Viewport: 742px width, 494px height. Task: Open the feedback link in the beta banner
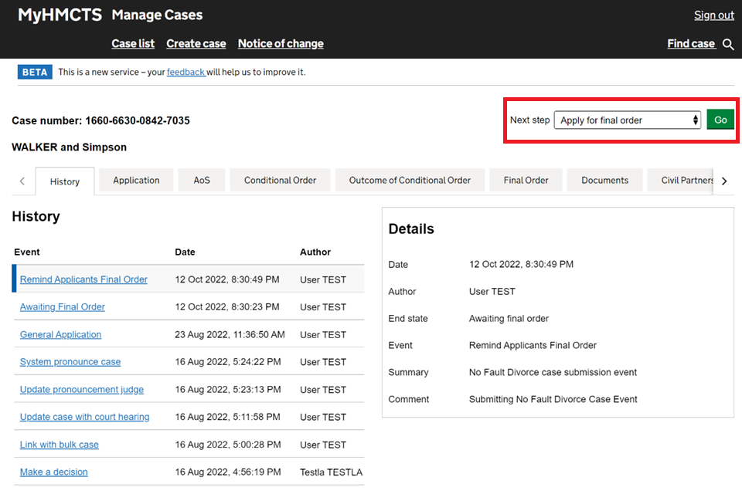pos(185,73)
